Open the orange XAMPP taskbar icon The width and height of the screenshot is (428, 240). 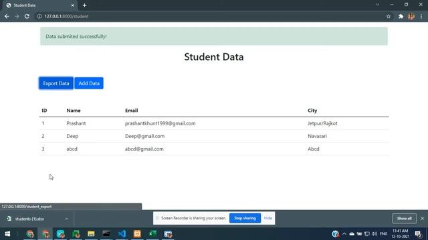(x=137, y=234)
